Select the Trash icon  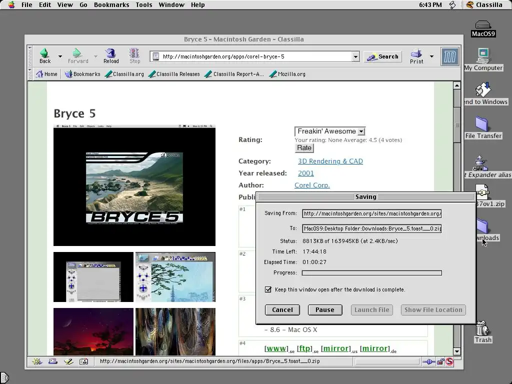[483, 331]
